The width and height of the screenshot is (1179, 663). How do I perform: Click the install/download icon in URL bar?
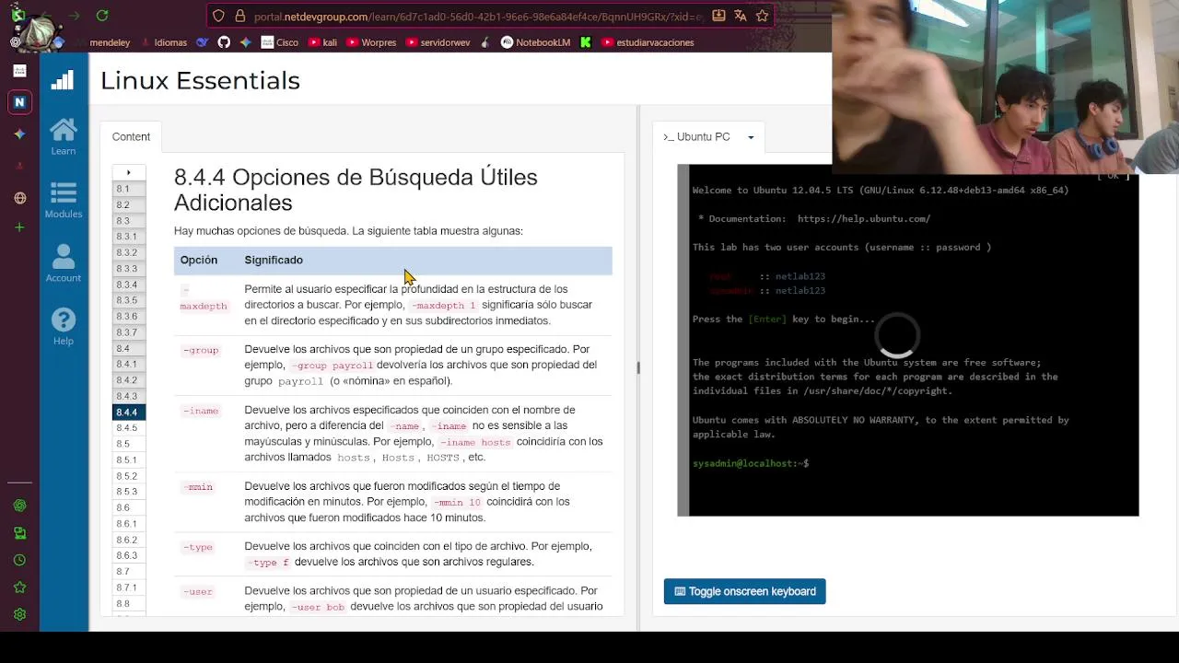(x=718, y=16)
